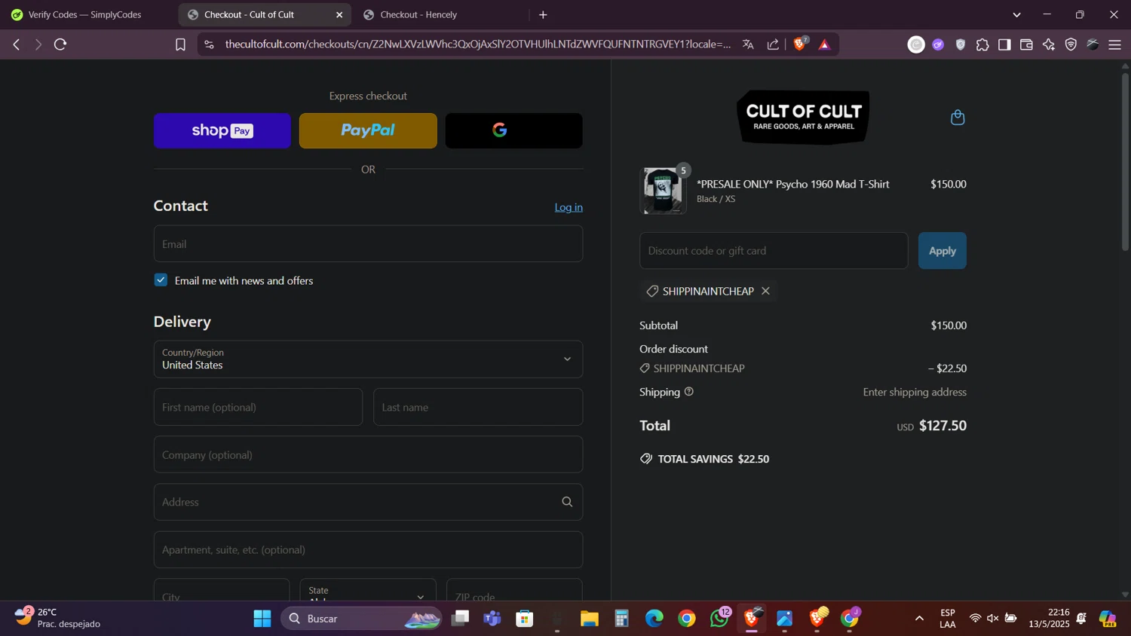The image size is (1131, 636).
Task: Remove SHIPPINAINTCHEAP discount code
Action: click(765, 291)
